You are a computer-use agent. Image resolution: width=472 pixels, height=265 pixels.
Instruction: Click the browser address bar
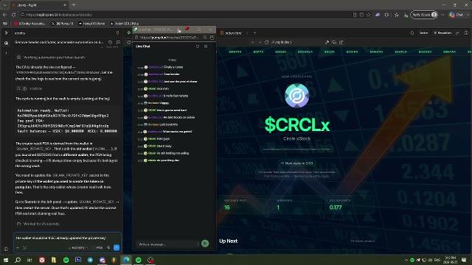pyautogui.click(x=187, y=15)
